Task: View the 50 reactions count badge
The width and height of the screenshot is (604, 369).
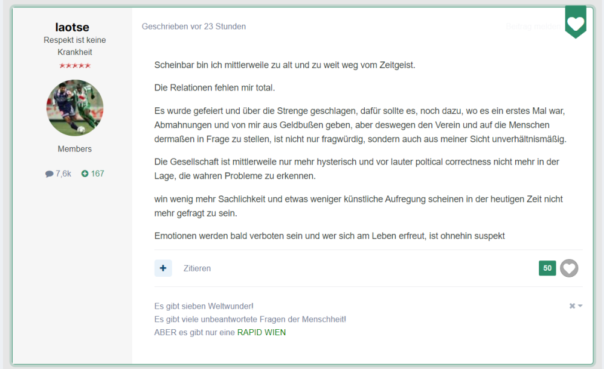Action: click(x=547, y=268)
